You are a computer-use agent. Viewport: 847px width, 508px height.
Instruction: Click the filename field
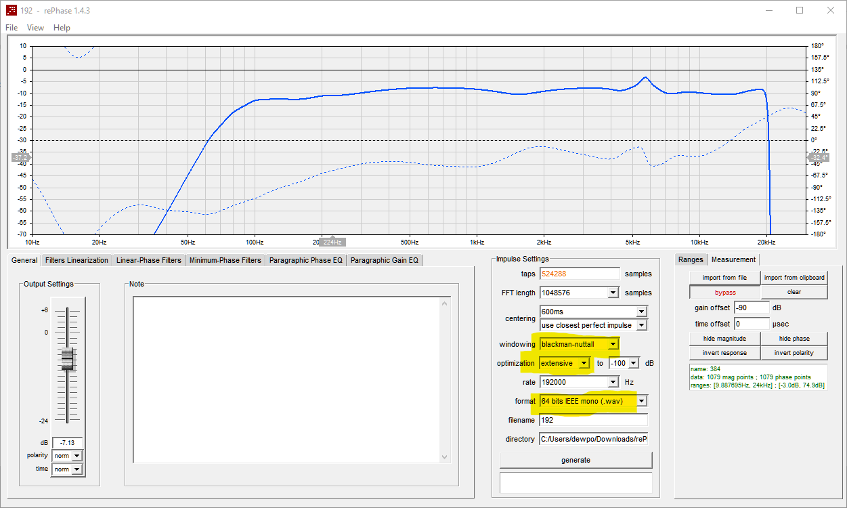(594, 420)
